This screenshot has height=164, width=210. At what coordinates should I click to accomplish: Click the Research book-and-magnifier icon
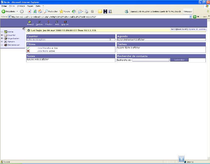(110, 12)
